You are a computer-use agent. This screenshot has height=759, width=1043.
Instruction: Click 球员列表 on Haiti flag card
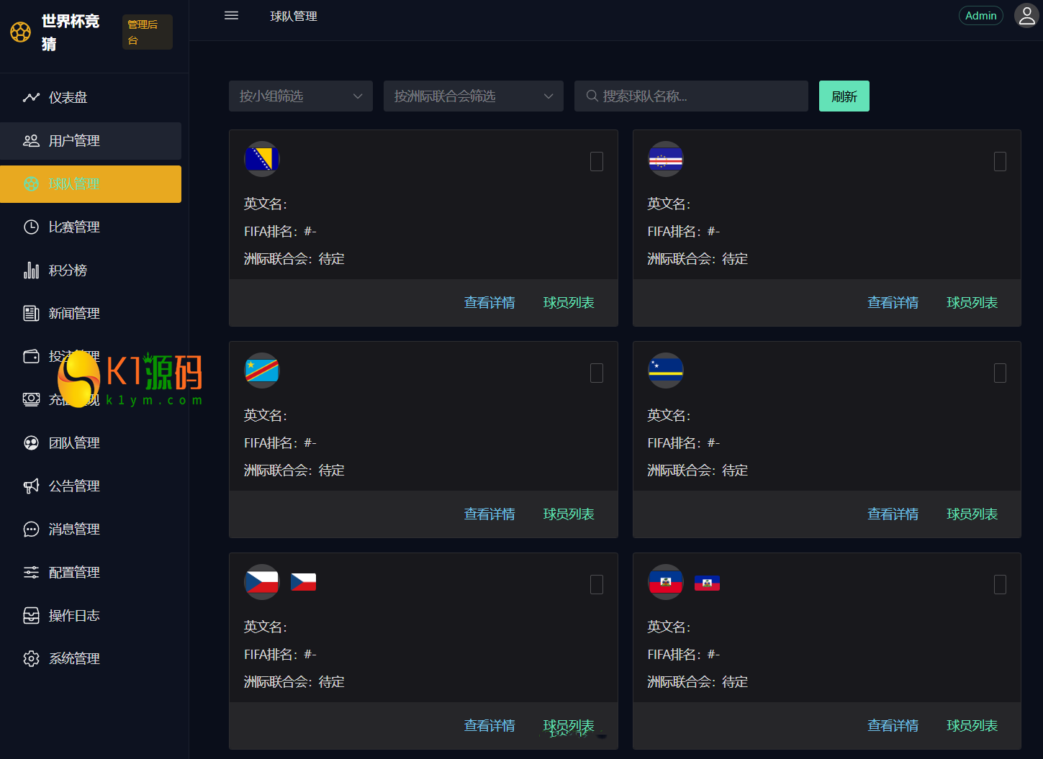click(x=972, y=726)
